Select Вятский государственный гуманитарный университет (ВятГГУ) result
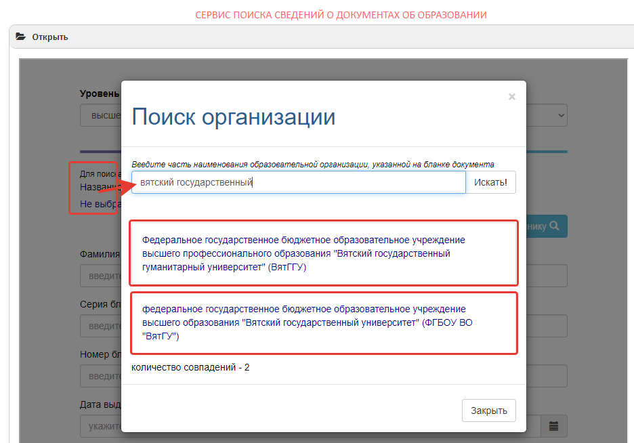The width and height of the screenshot is (634, 443). (324, 253)
